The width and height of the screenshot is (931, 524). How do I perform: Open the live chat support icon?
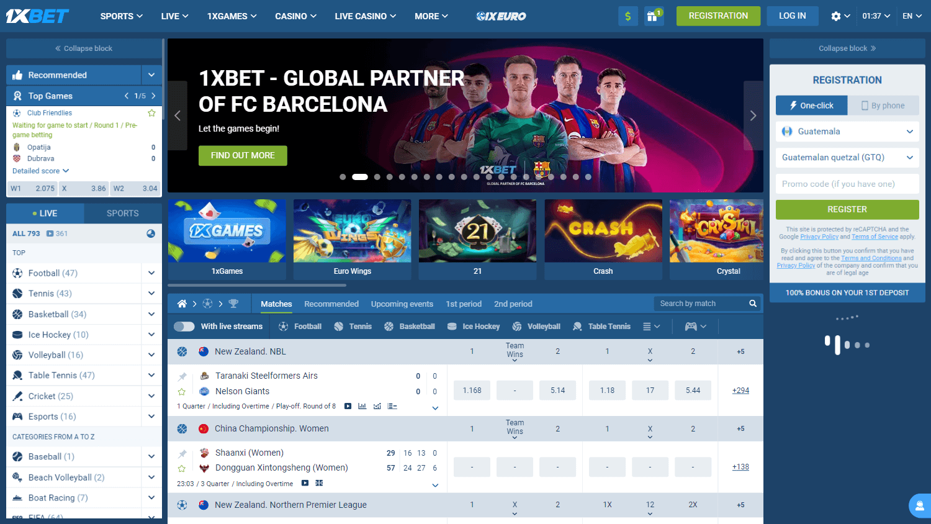[x=920, y=505]
